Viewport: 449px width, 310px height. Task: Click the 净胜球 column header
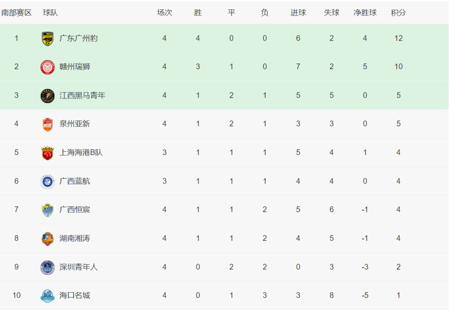pyautogui.click(x=365, y=13)
